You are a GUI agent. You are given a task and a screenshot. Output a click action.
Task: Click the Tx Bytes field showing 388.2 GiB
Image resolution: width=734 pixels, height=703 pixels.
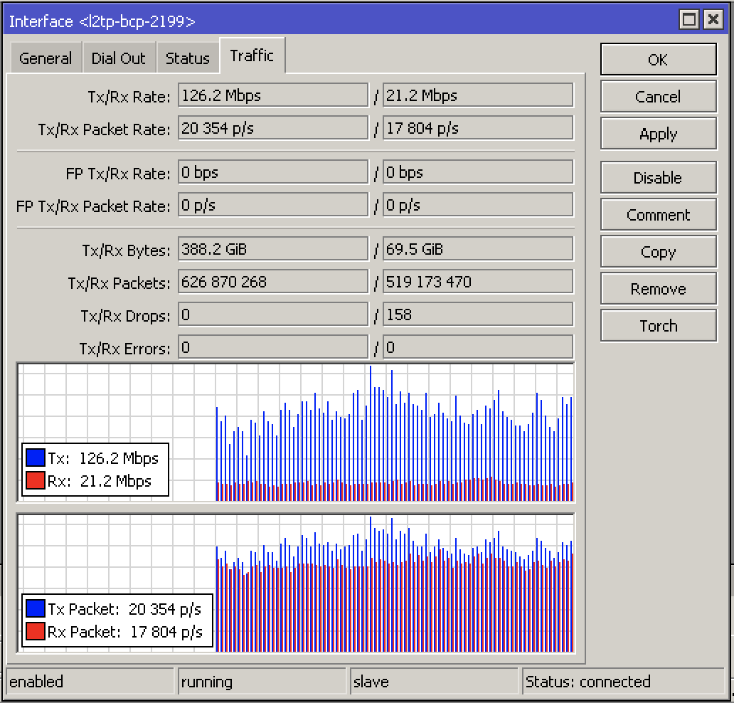(x=272, y=249)
